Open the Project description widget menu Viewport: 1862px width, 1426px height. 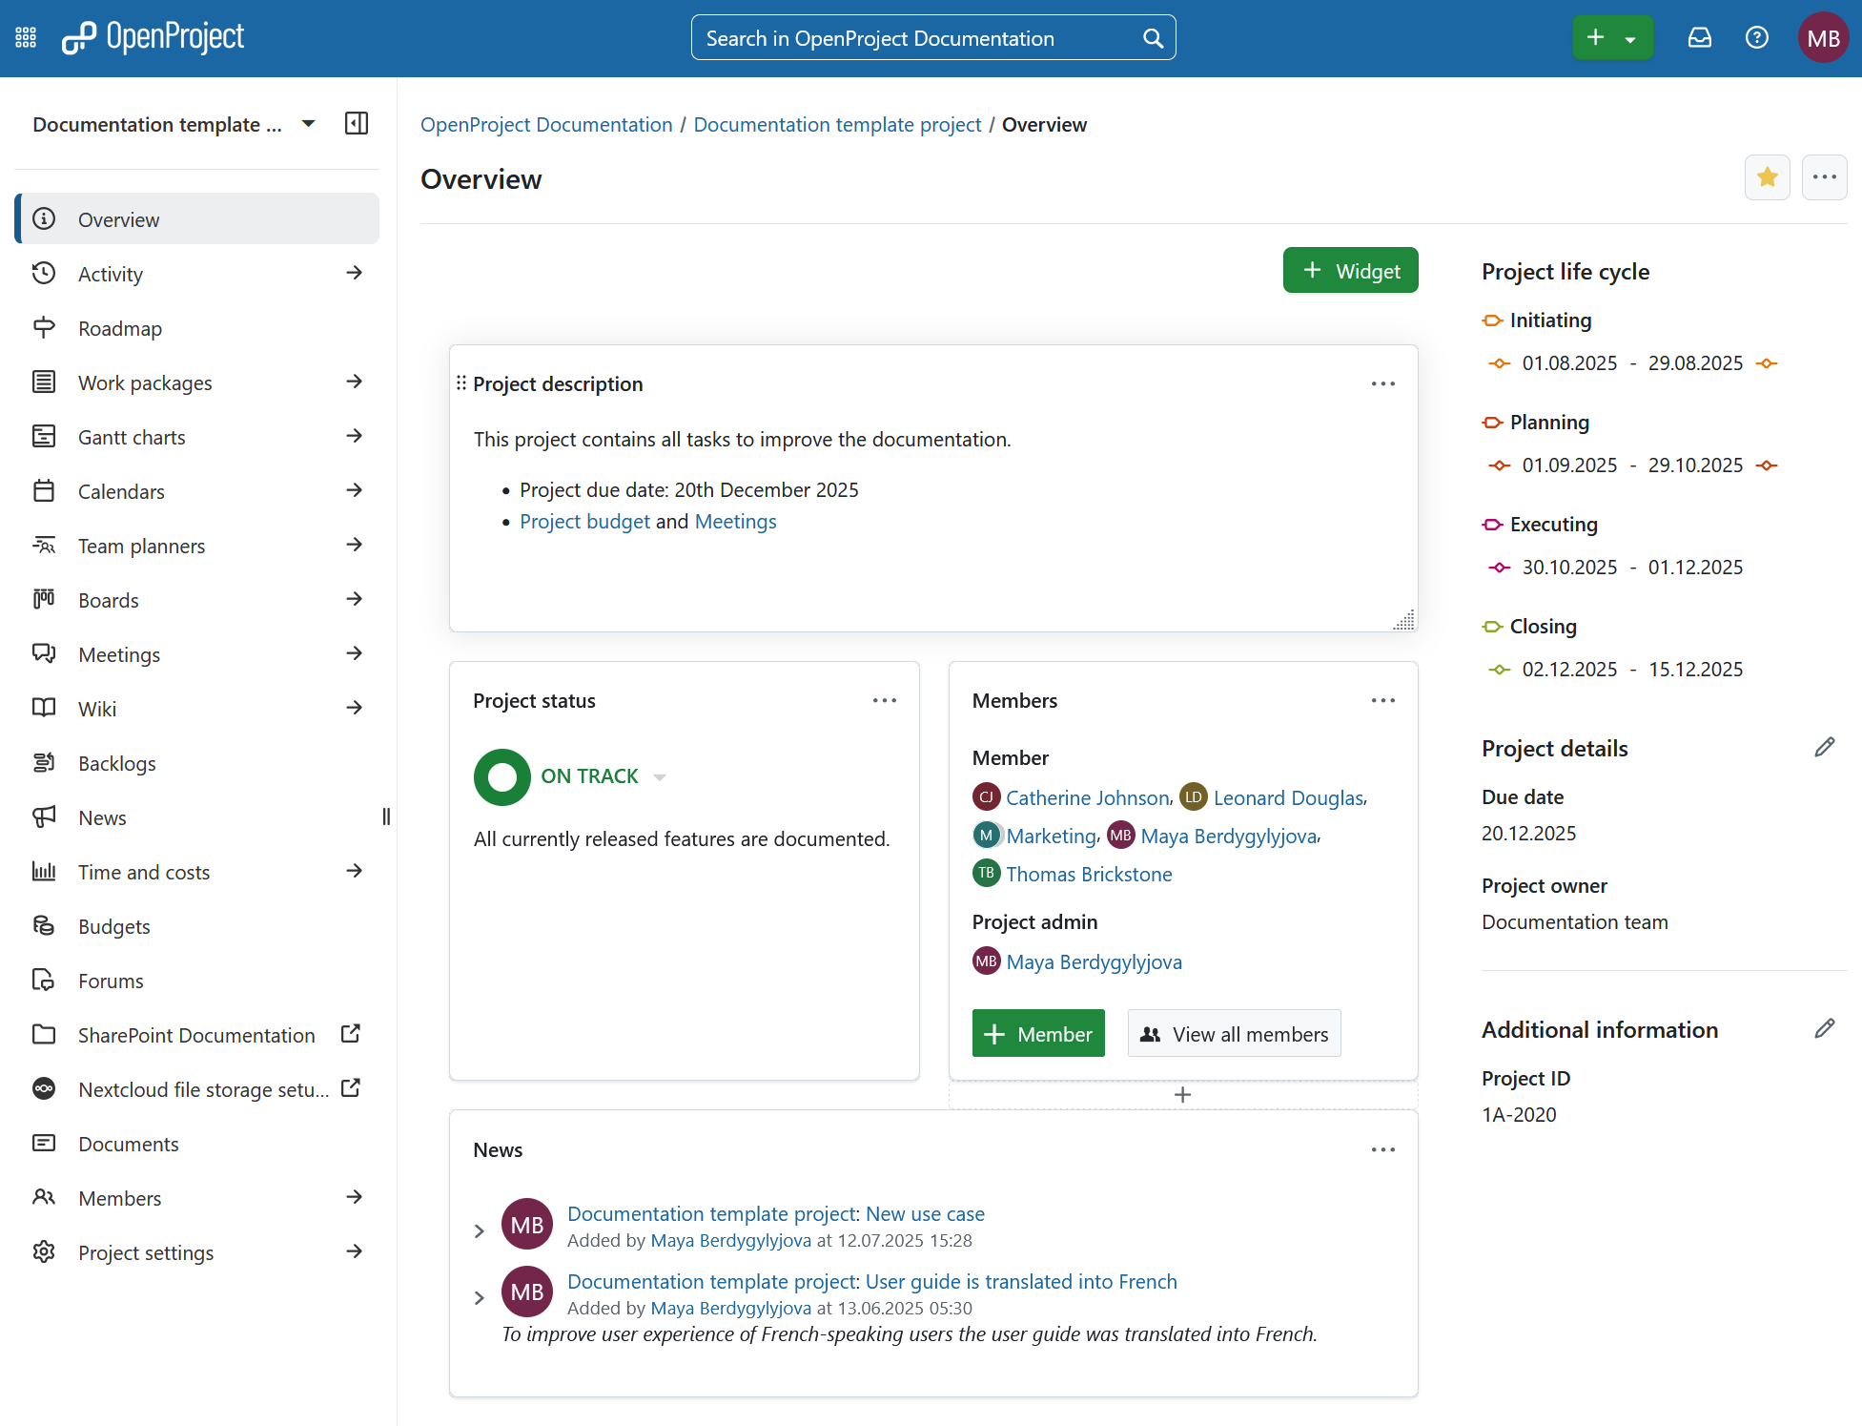[x=1383, y=383]
